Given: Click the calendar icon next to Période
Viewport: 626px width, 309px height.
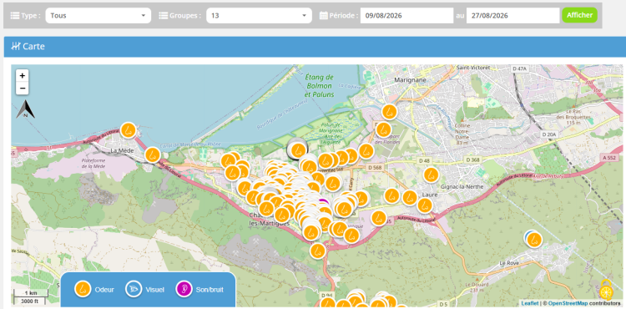Looking at the screenshot, I should pyautogui.click(x=324, y=16).
